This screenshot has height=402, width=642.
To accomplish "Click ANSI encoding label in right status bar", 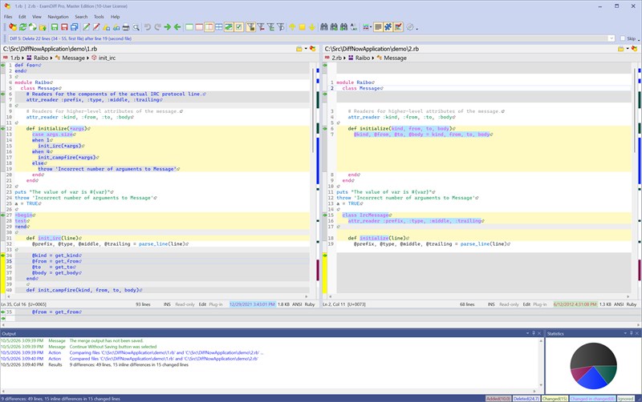I will [x=619, y=304].
